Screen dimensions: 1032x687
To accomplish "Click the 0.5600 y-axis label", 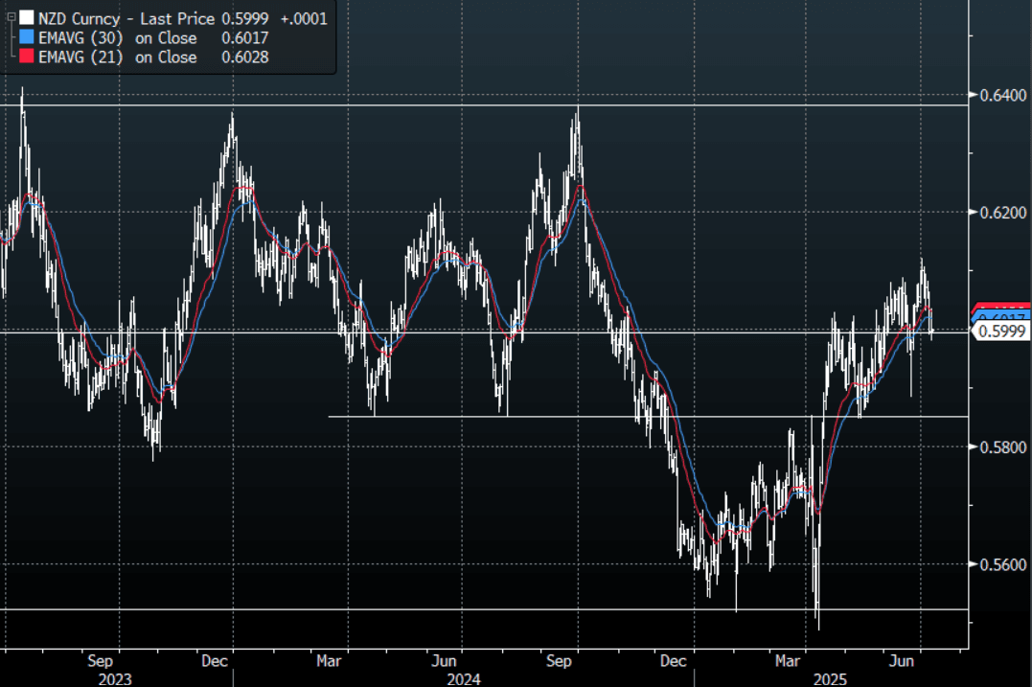I will coord(1003,564).
